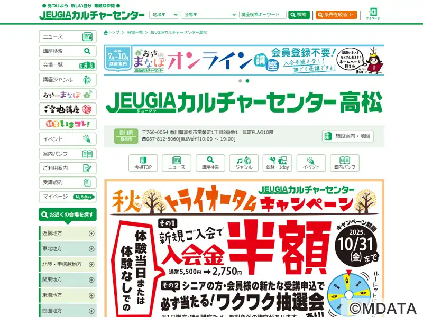Open ニュース icon button in venue nav
Viewport: 423px width, 317px height.
pyautogui.click(x=177, y=163)
